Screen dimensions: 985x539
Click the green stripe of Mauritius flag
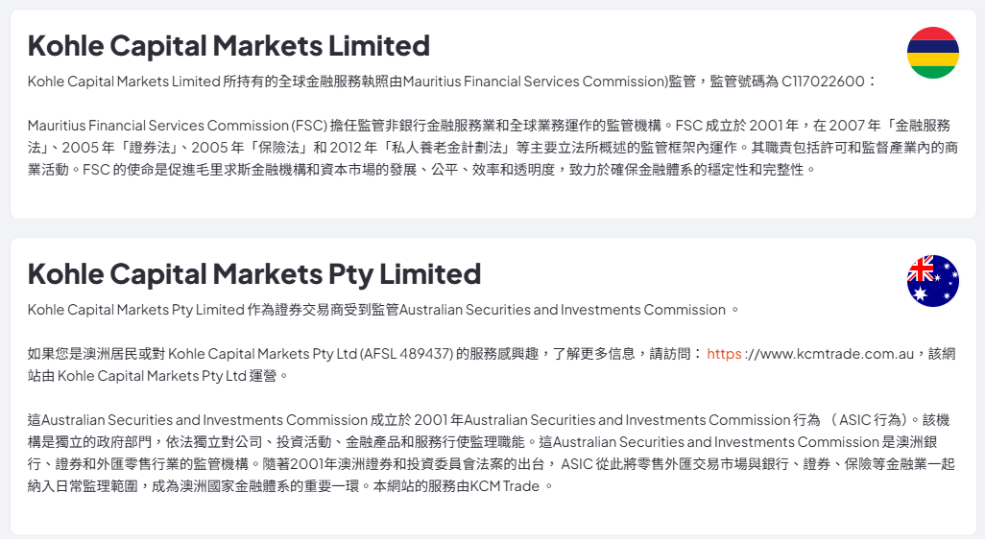(933, 72)
